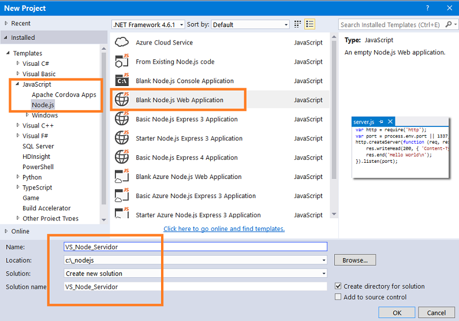Click the Starter Azure Node.js Express 3 icon
459x321 pixels.
(x=122, y=212)
